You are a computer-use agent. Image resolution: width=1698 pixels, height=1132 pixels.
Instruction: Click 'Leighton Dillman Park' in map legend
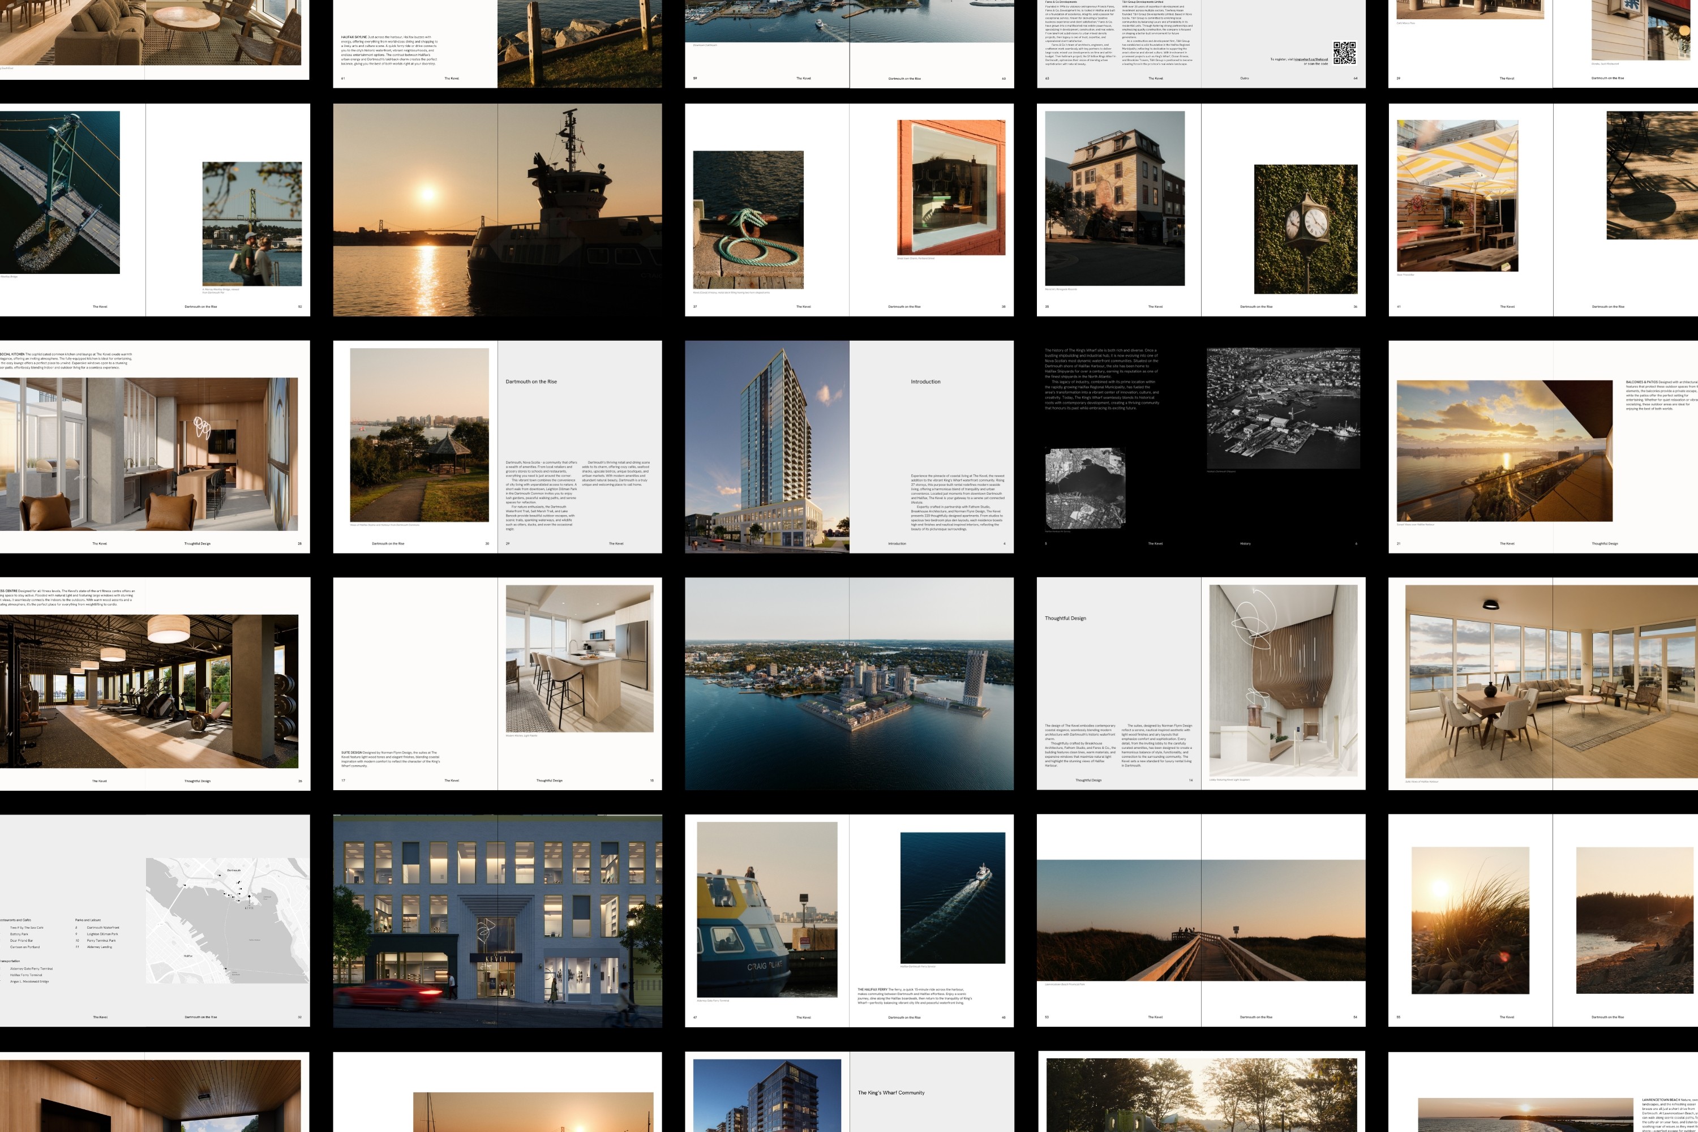point(102,934)
